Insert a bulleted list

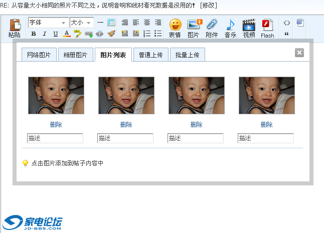click(x=158, y=34)
